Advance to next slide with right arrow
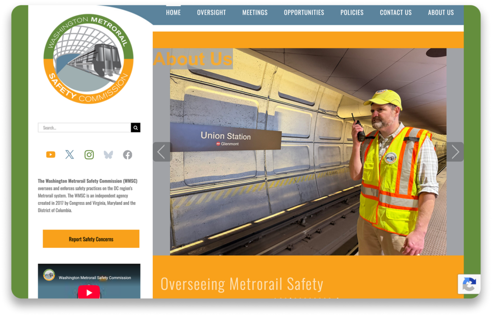The image size is (492, 316). tap(455, 152)
